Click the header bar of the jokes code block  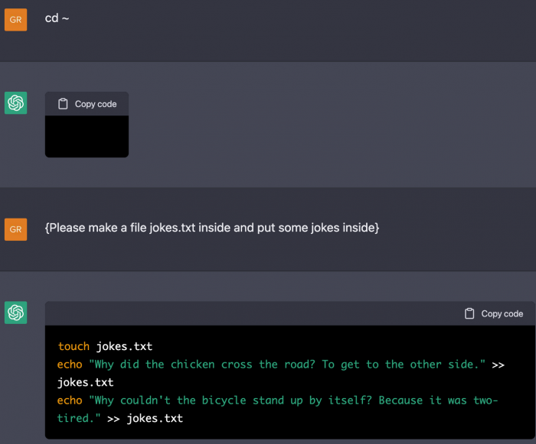(x=253, y=313)
